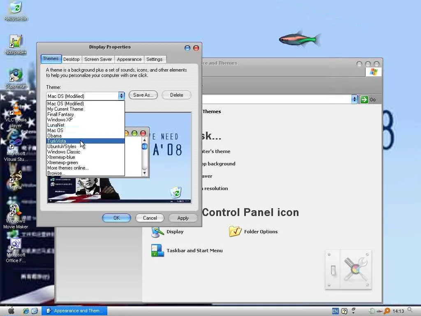Click Cancel in Display Properties
The image size is (421, 316).
point(150,218)
